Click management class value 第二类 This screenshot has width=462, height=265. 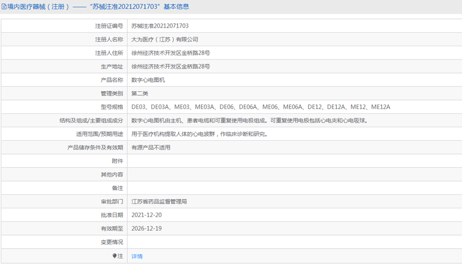click(140, 94)
